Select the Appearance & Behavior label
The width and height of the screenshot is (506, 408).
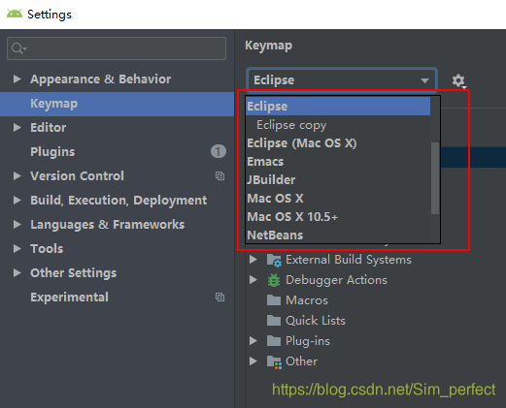coord(101,79)
